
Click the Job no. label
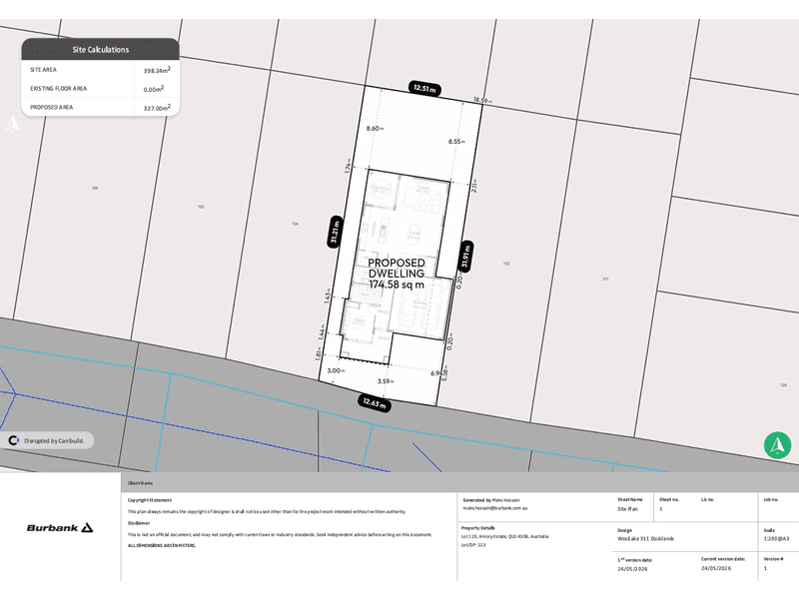tap(771, 500)
